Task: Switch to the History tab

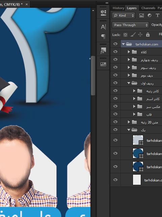Action: pos(118,8)
